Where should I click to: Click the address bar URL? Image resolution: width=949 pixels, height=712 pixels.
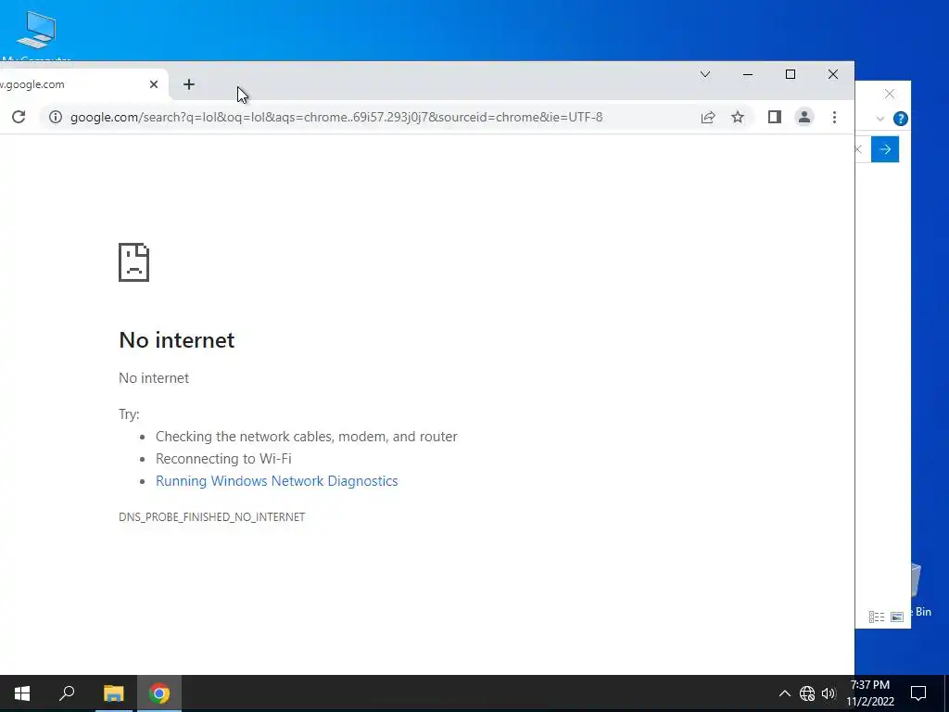click(x=336, y=117)
